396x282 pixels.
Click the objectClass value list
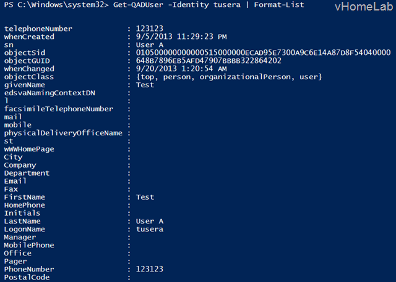tap(229, 77)
